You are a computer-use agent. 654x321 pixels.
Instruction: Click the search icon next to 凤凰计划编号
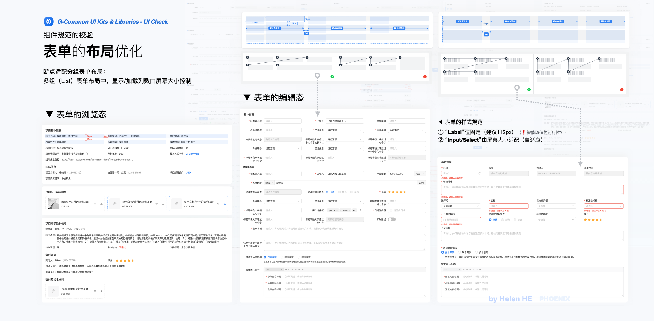click(x=87, y=154)
